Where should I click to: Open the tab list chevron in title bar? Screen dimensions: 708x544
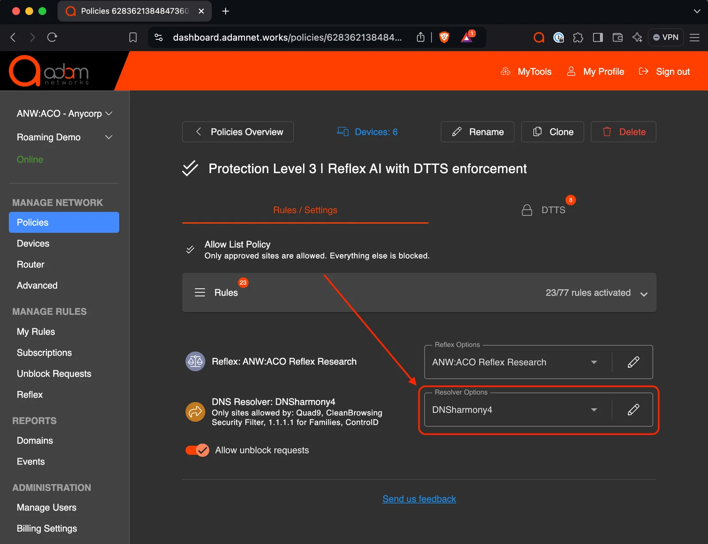pyautogui.click(x=697, y=11)
